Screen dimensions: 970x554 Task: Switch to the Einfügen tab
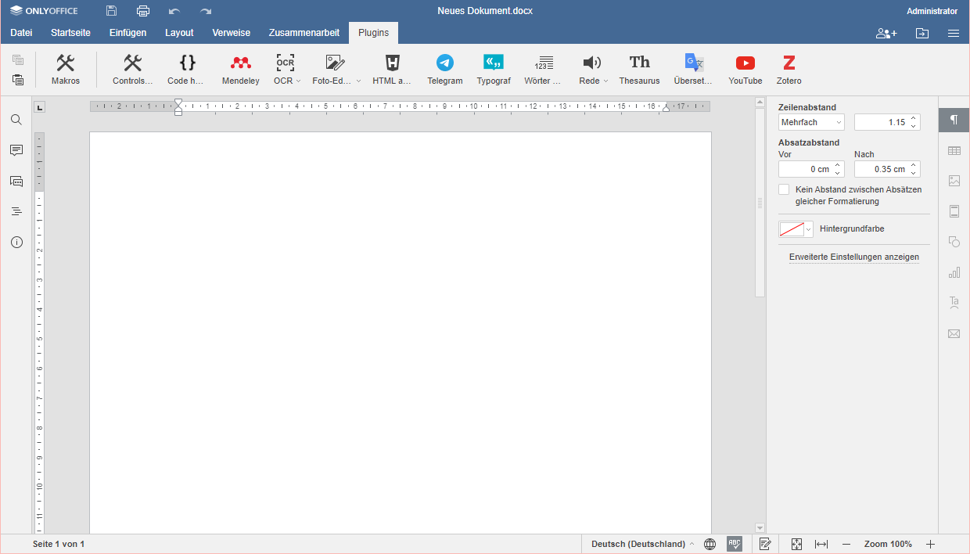pyautogui.click(x=128, y=33)
